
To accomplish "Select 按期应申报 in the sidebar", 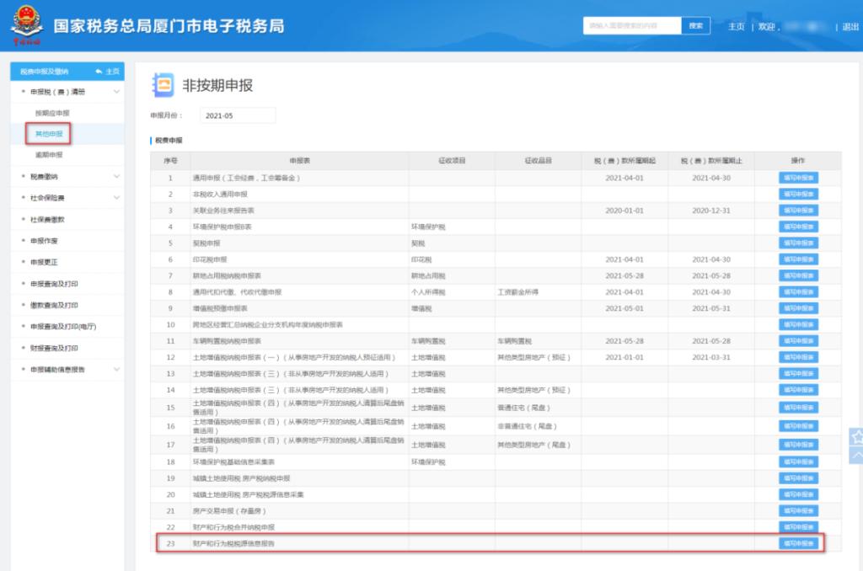I will coord(51,113).
